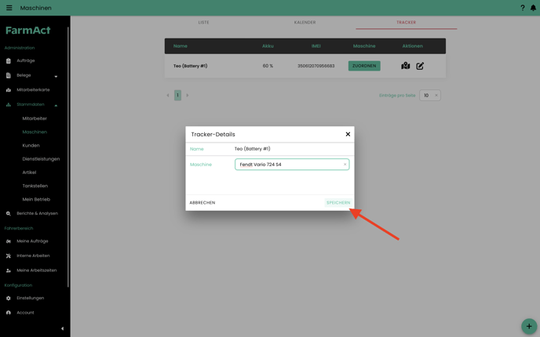
Task: Close the Tracker-Details dialog
Action: 348,134
